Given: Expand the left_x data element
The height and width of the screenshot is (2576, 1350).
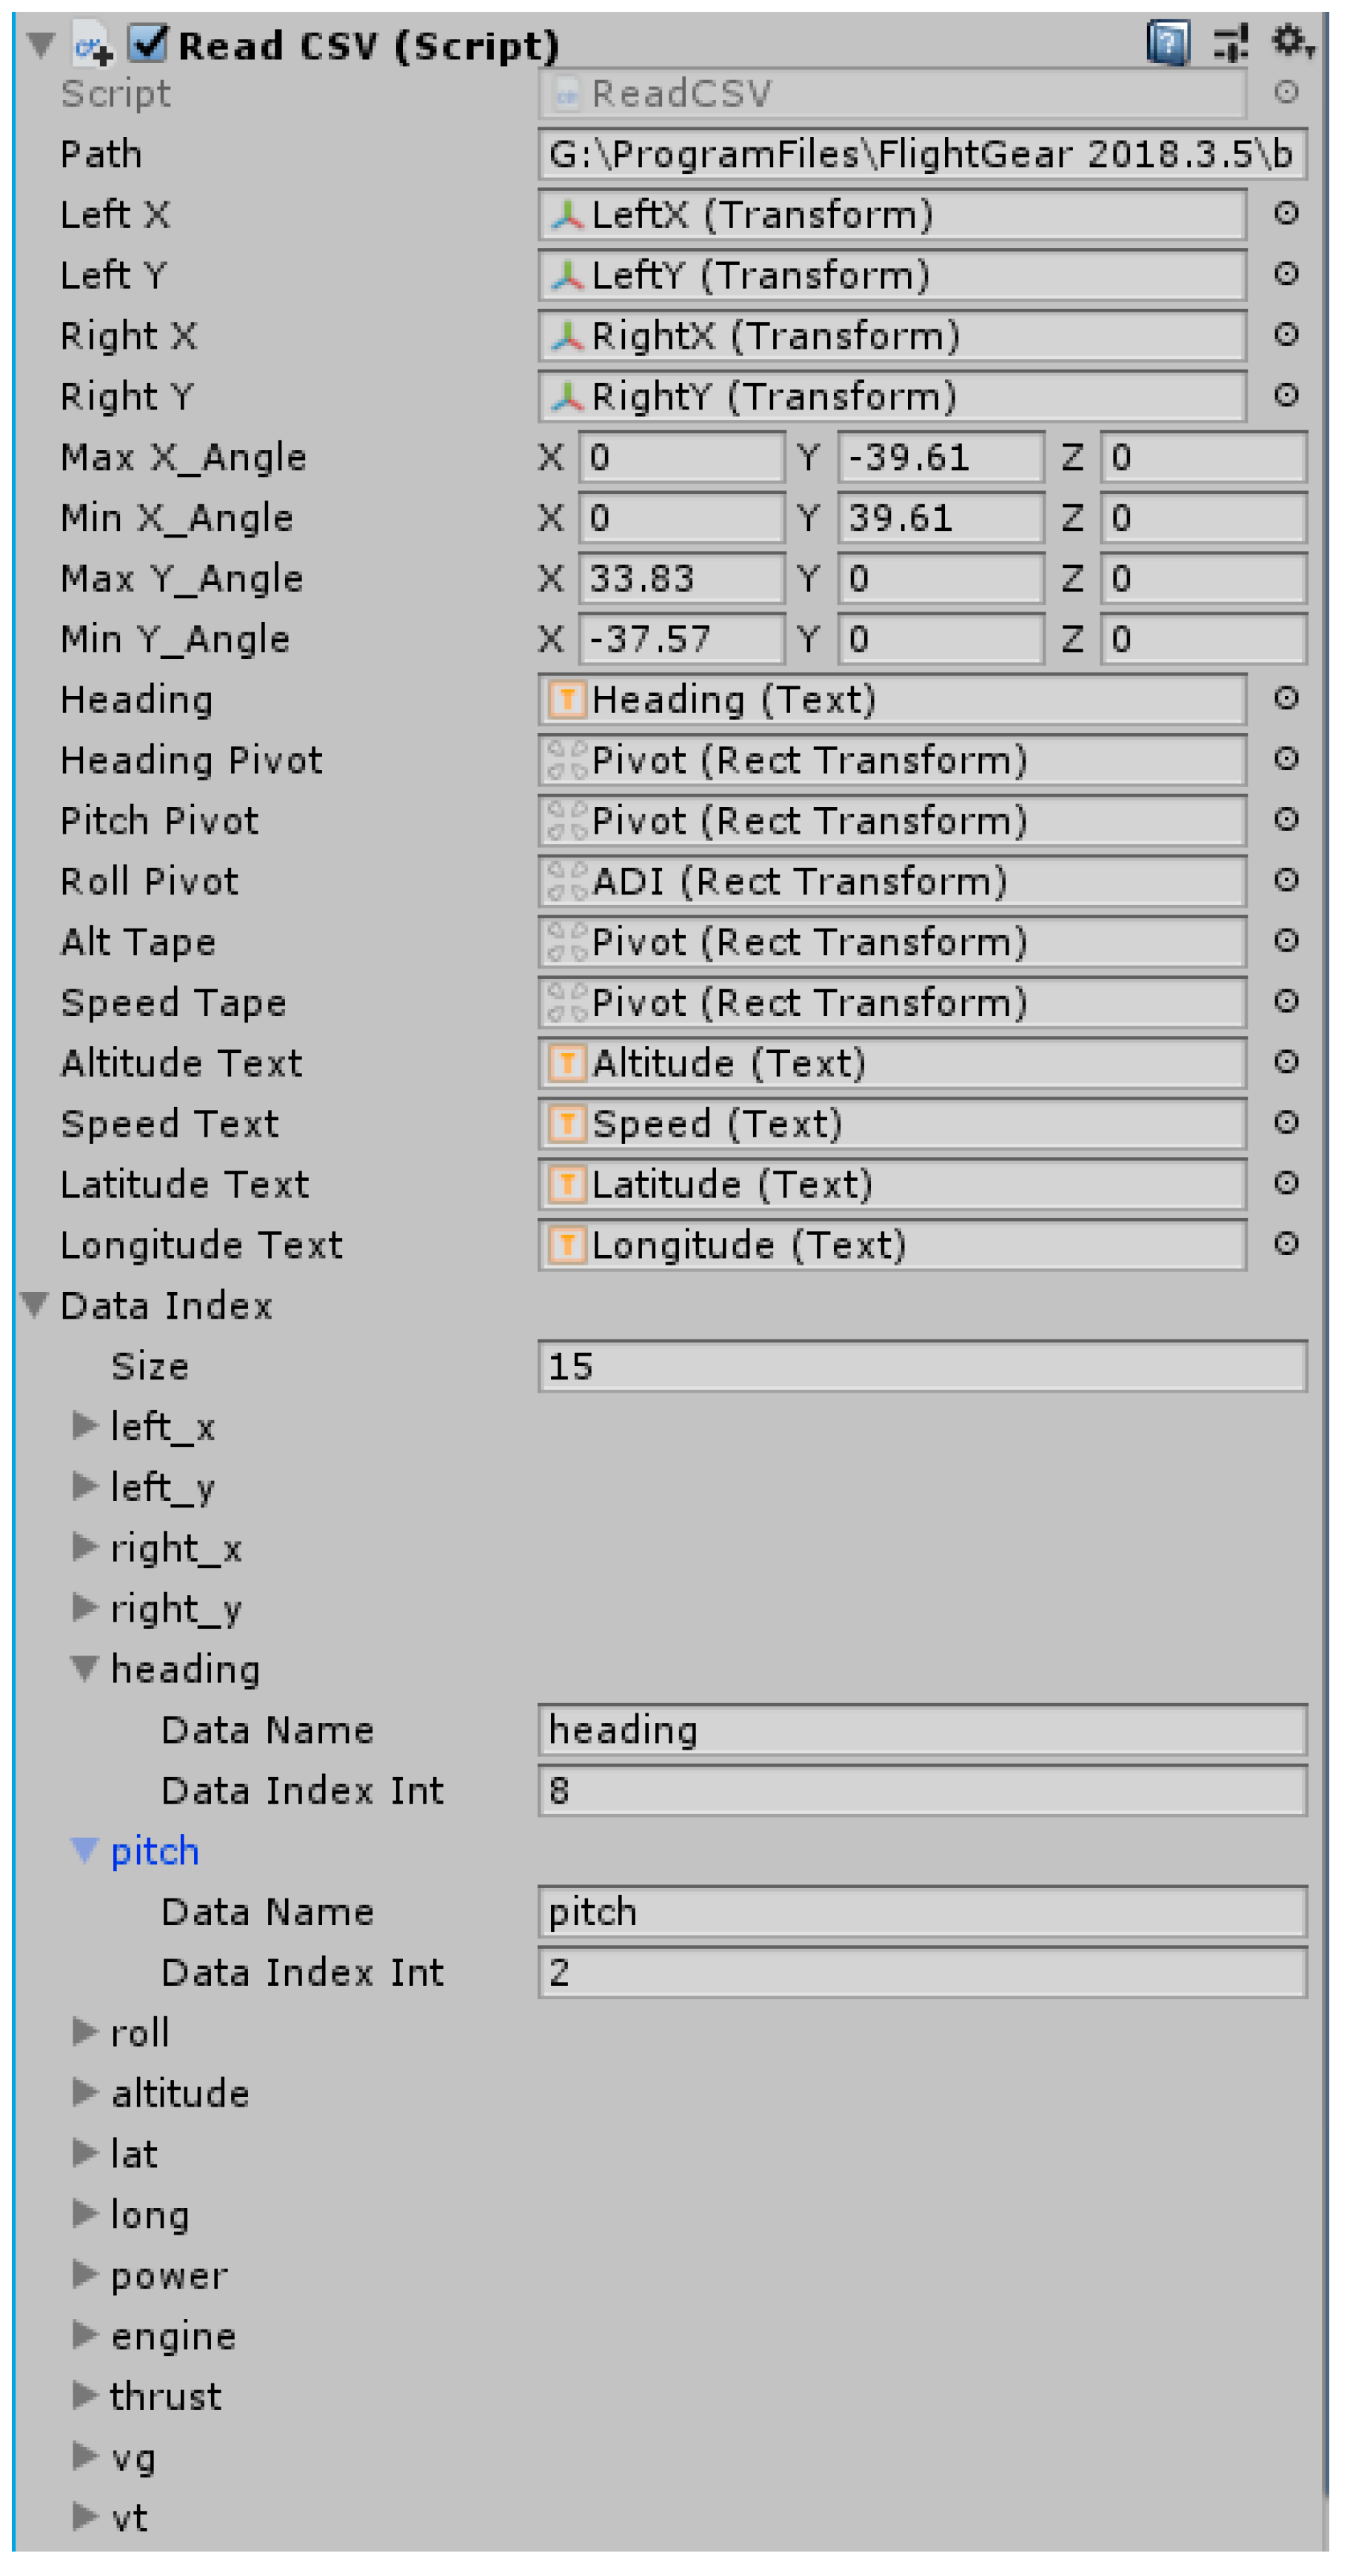Looking at the screenshot, I should point(85,1425).
